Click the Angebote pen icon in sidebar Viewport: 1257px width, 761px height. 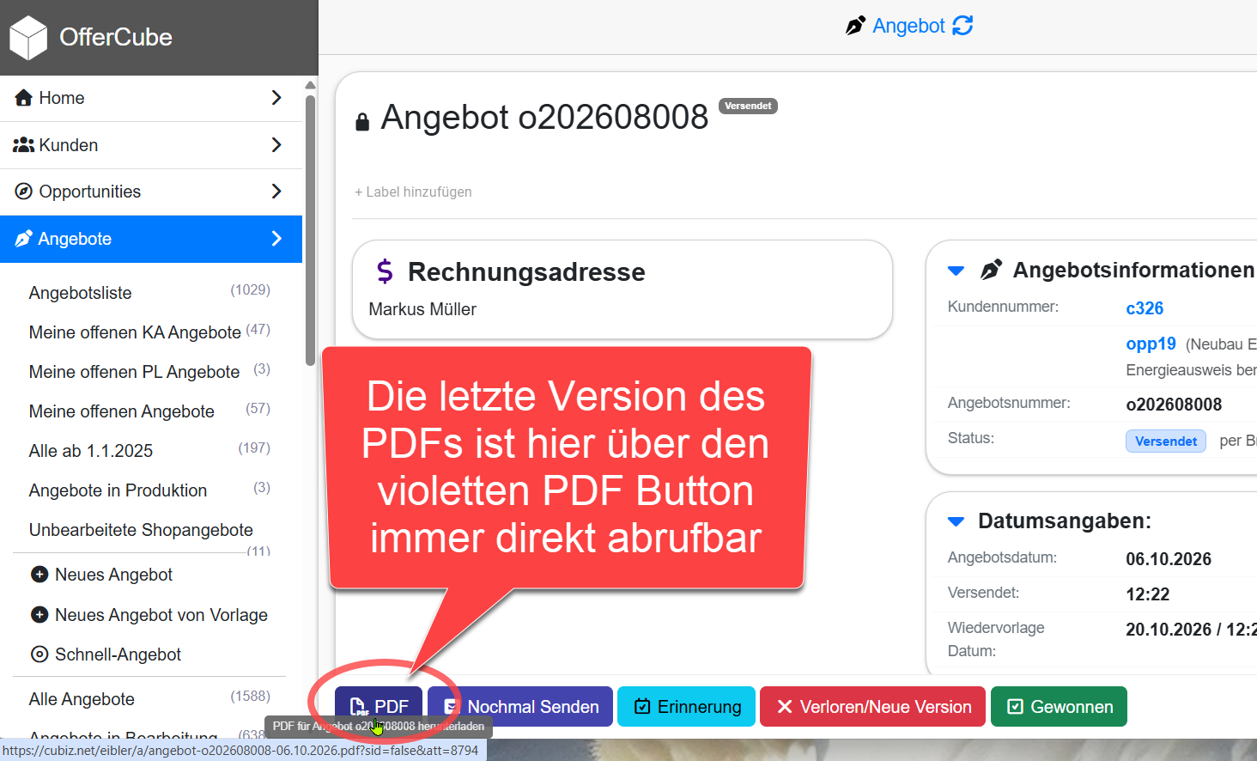tap(24, 239)
